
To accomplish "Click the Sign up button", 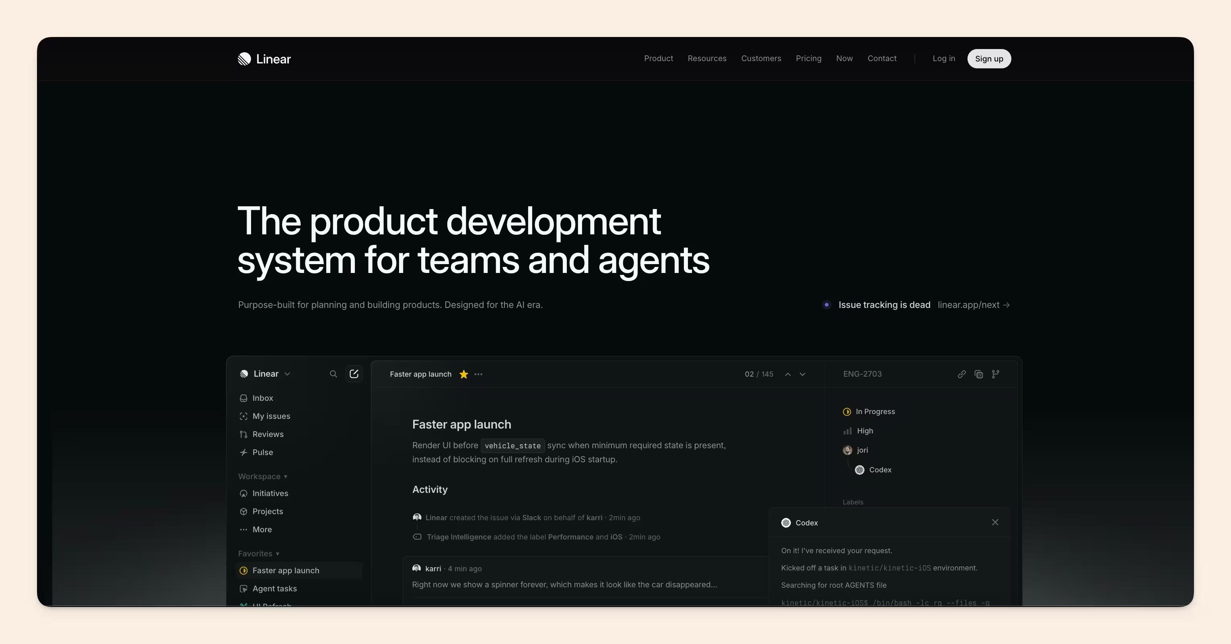I will (989, 59).
